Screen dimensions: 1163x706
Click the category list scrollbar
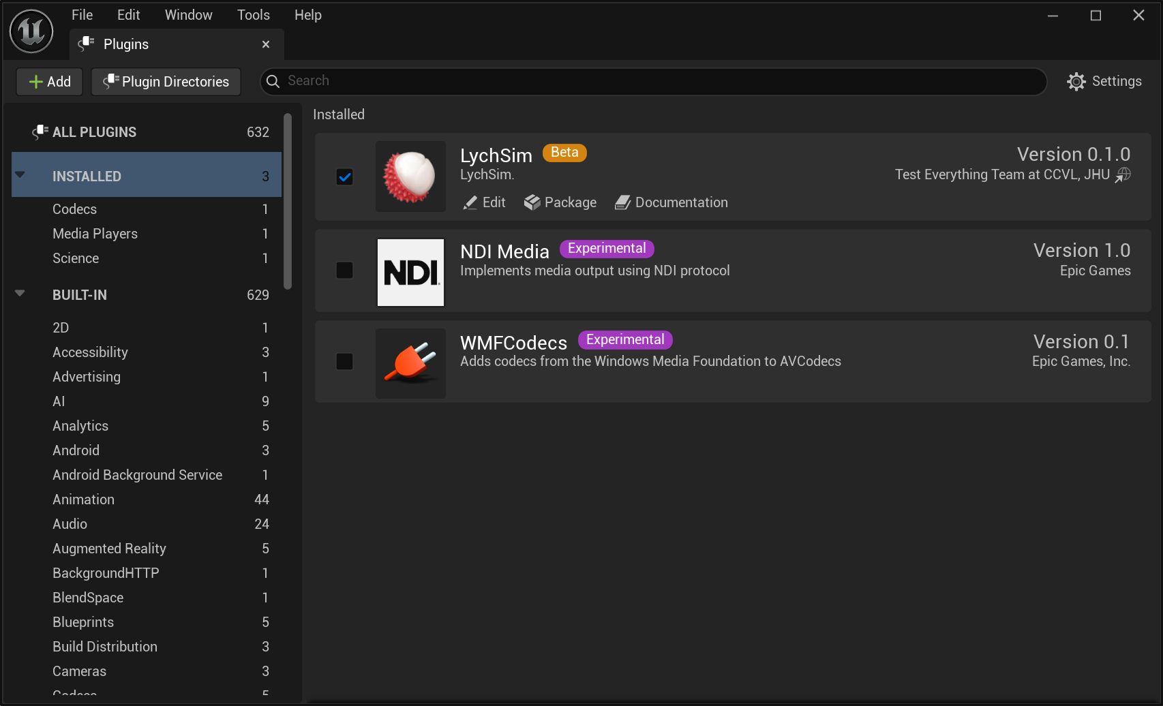[288, 201]
